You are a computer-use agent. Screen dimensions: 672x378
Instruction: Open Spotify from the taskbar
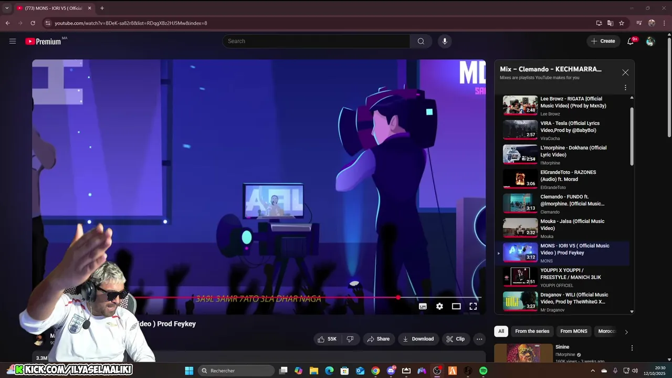pyautogui.click(x=483, y=371)
